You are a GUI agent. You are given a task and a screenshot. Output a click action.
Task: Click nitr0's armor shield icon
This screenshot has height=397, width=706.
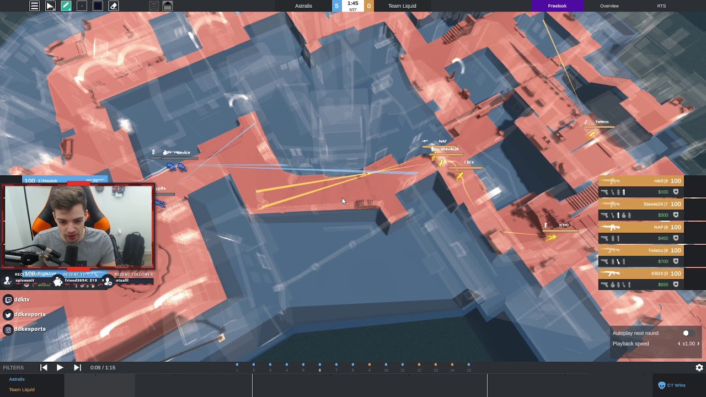[676, 192]
